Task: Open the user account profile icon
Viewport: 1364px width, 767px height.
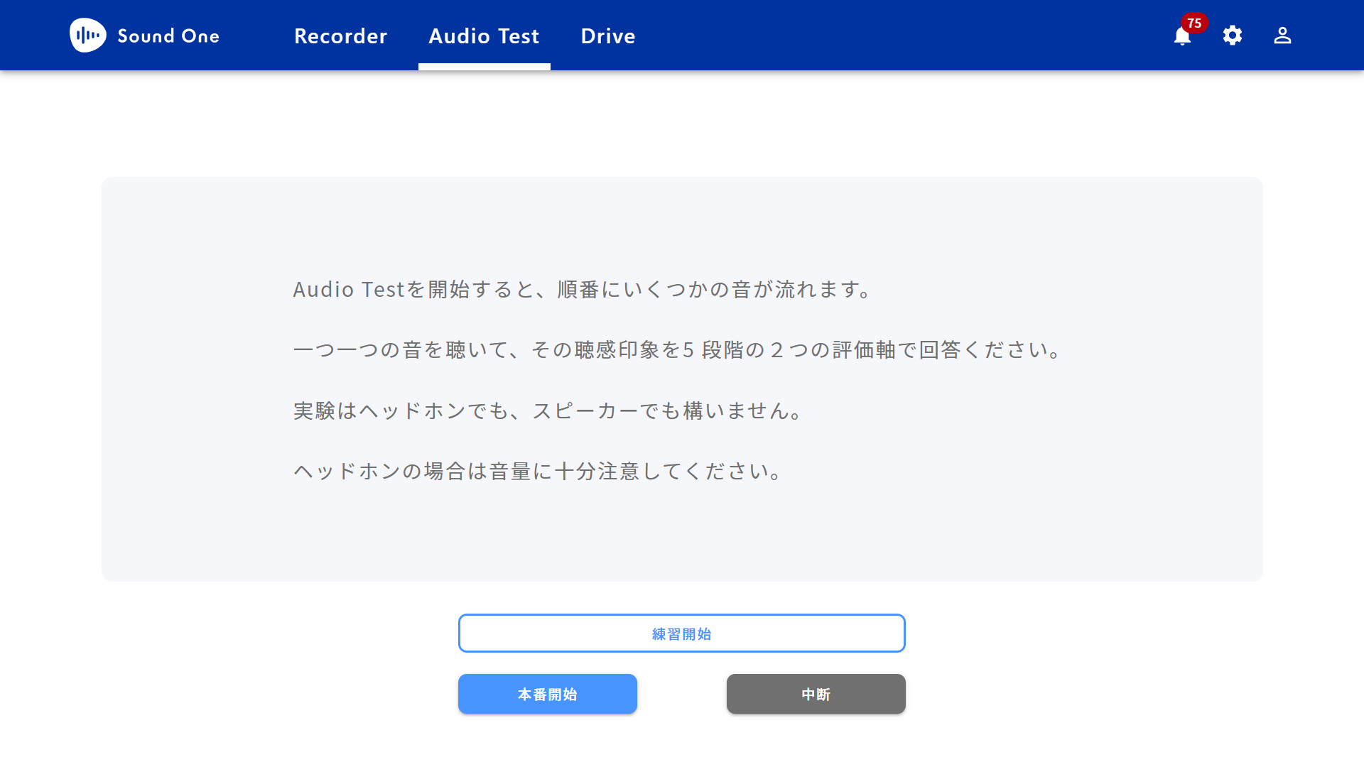Action: point(1282,36)
